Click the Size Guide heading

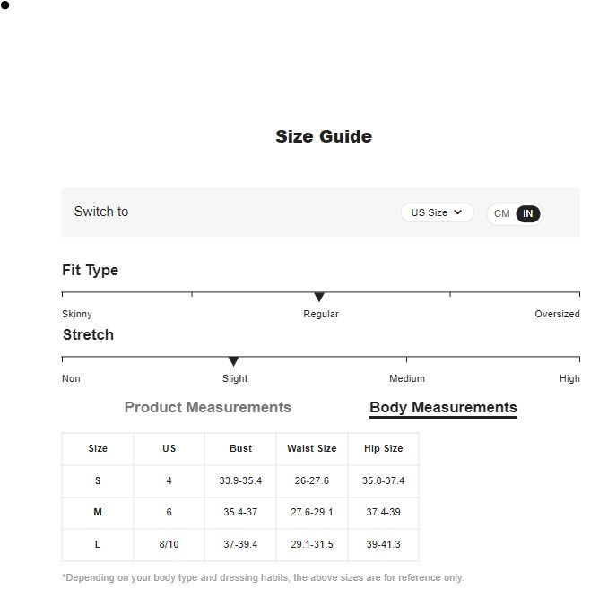(x=324, y=136)
